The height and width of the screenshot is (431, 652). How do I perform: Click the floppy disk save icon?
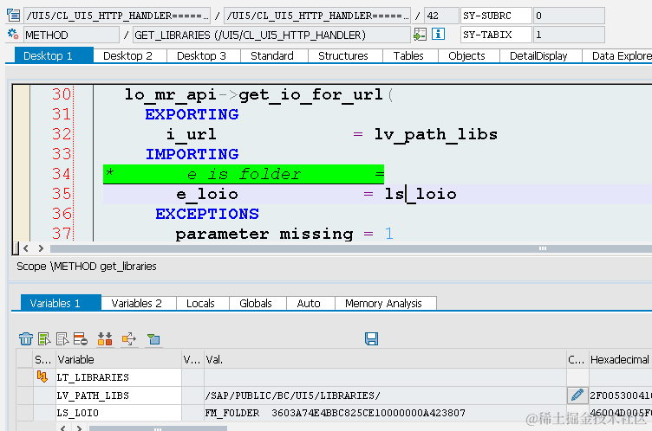371,338
